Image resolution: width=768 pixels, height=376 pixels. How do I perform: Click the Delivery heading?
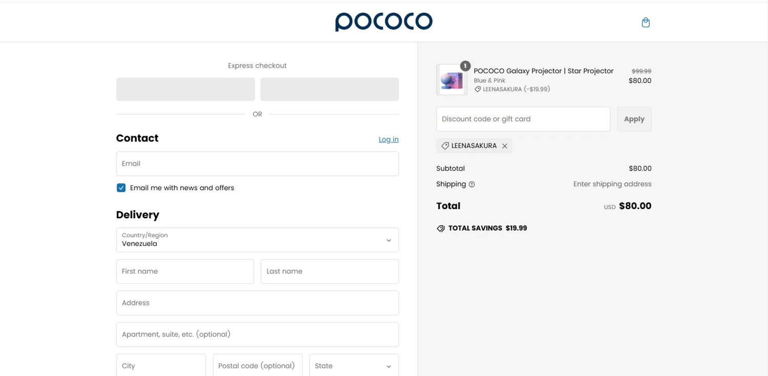tap(138, 215)
